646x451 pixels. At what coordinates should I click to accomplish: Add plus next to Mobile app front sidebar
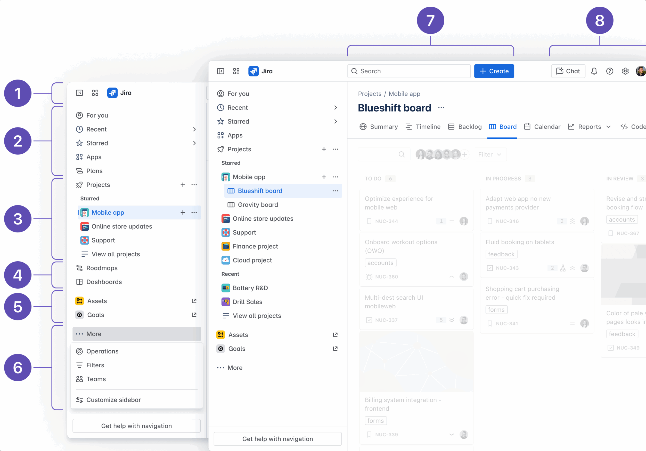point(324,177)
